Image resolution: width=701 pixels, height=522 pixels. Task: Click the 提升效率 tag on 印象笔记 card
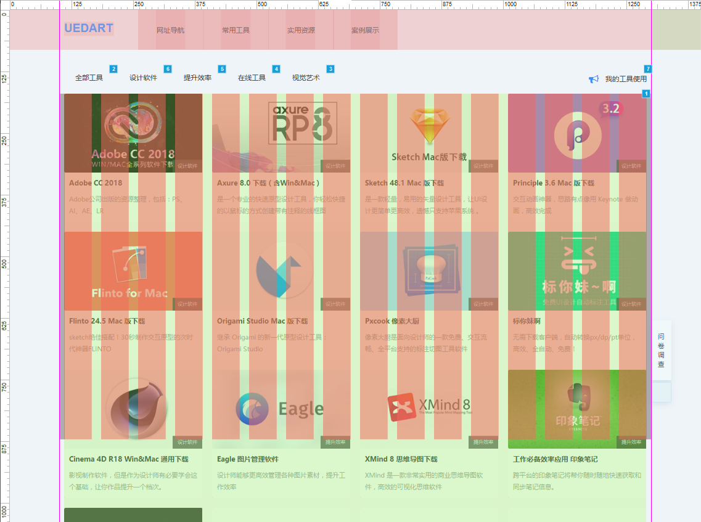631,442
